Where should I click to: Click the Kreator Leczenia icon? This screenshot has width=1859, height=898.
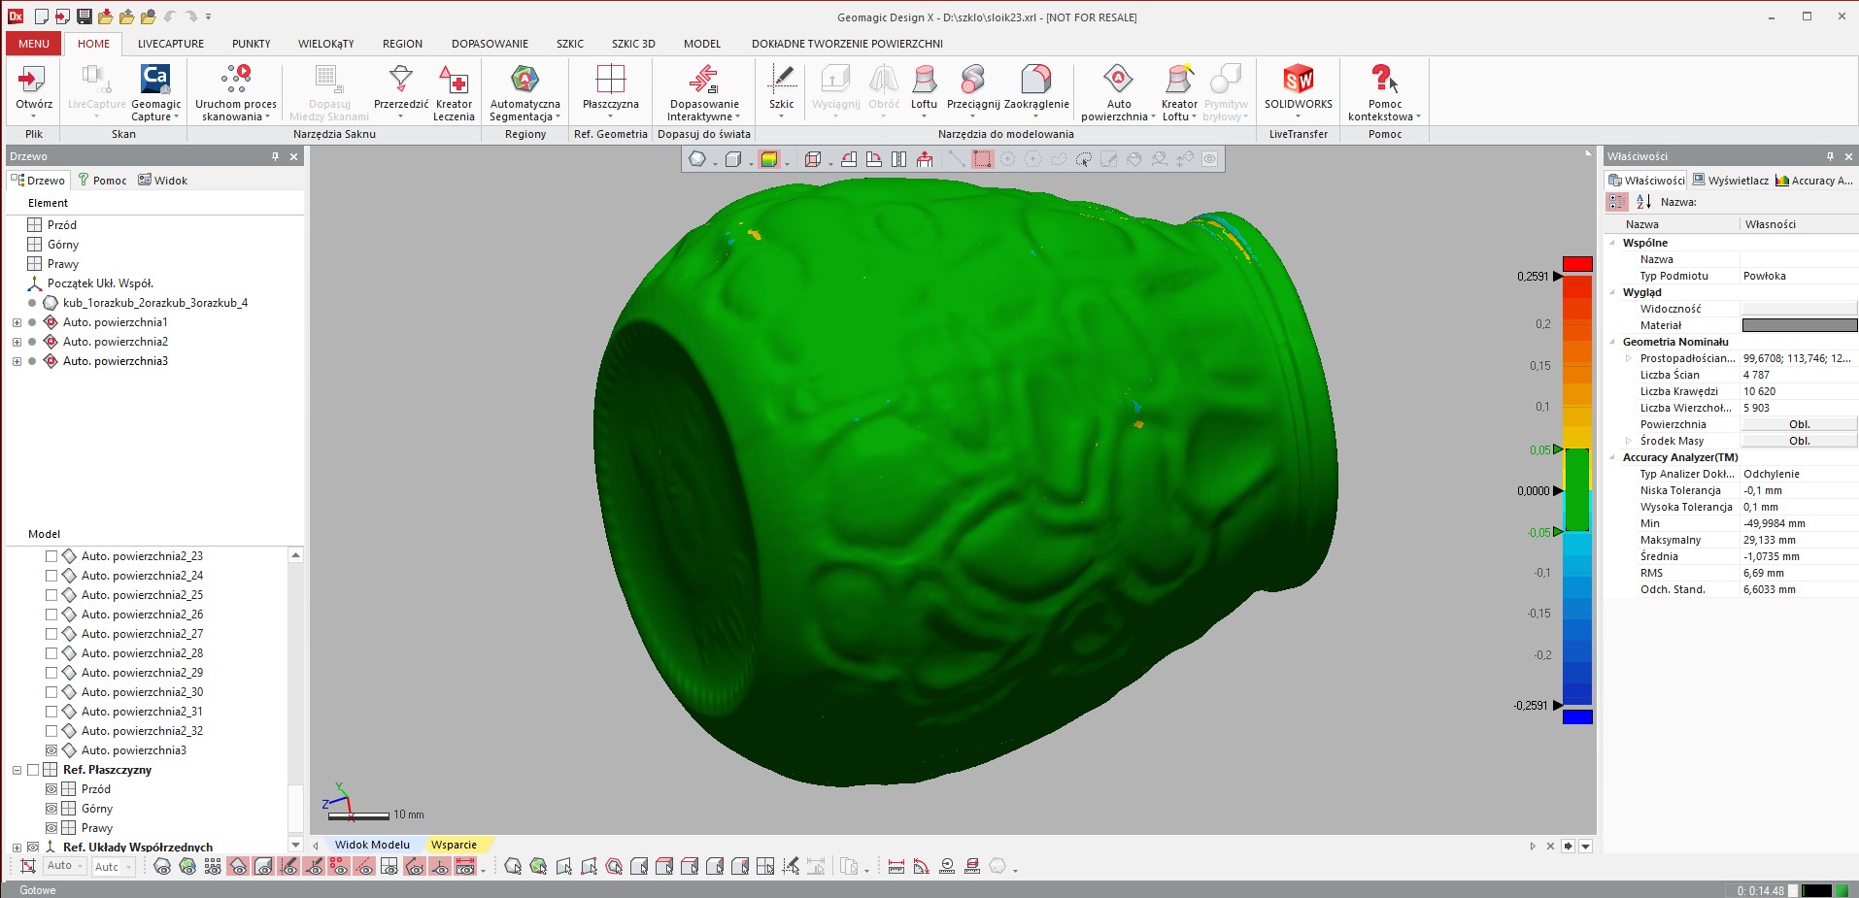tap(454, 80)
